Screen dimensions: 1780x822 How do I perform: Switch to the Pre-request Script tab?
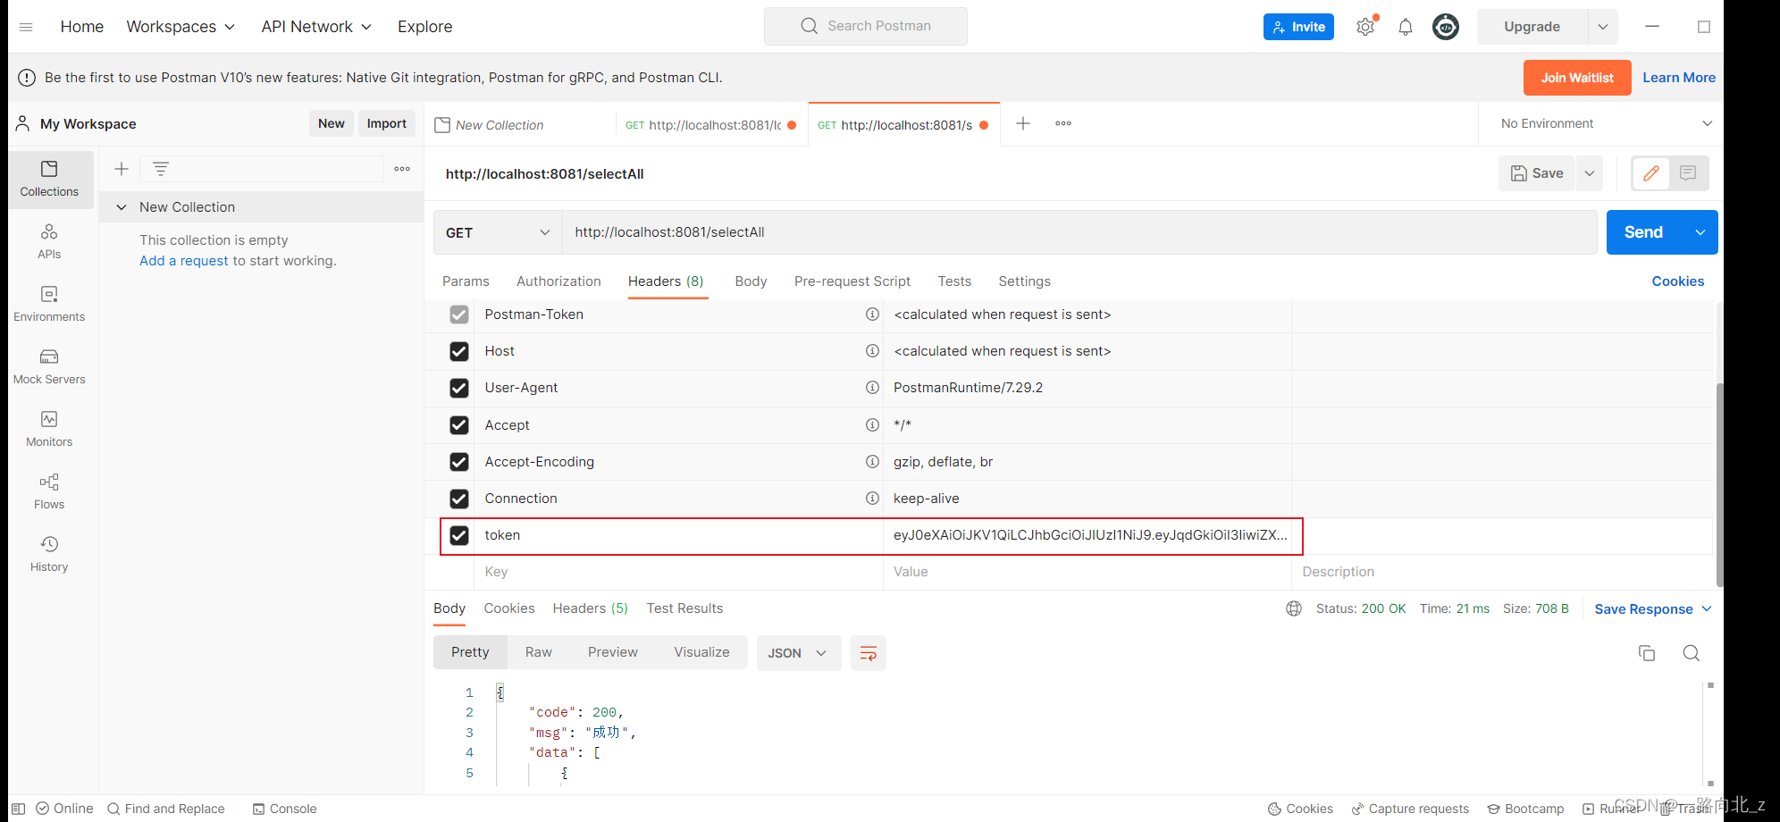852,281
